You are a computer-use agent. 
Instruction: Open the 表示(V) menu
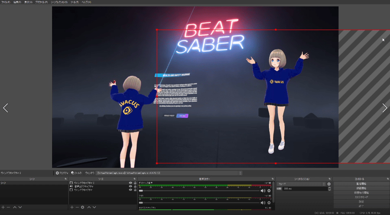(x=28, y=2)
